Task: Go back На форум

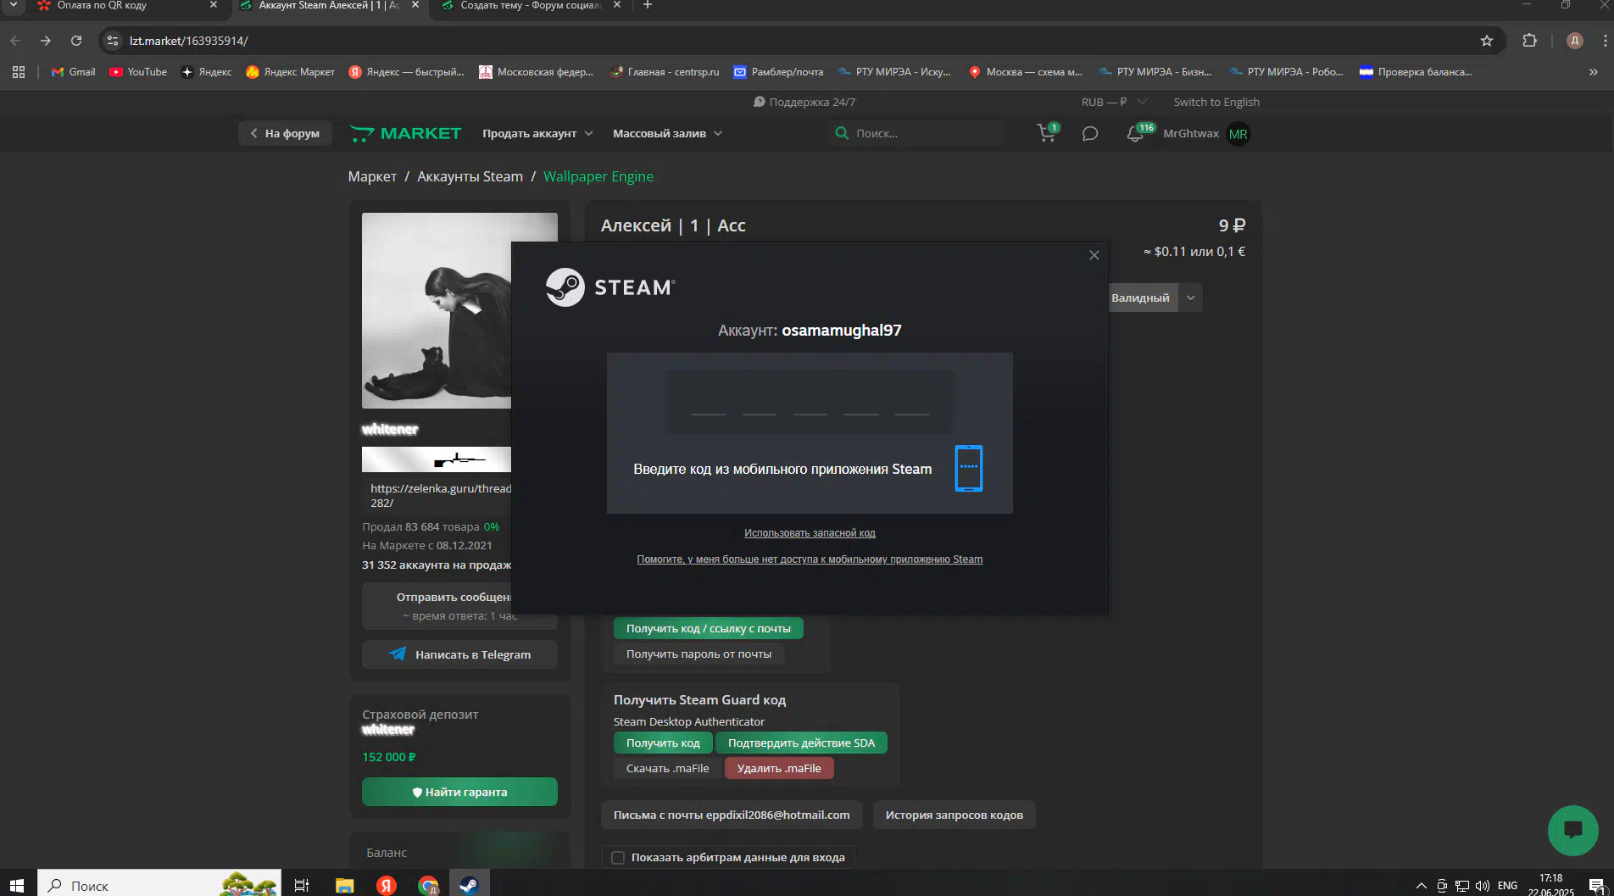Action: click(x=283, y=133)
